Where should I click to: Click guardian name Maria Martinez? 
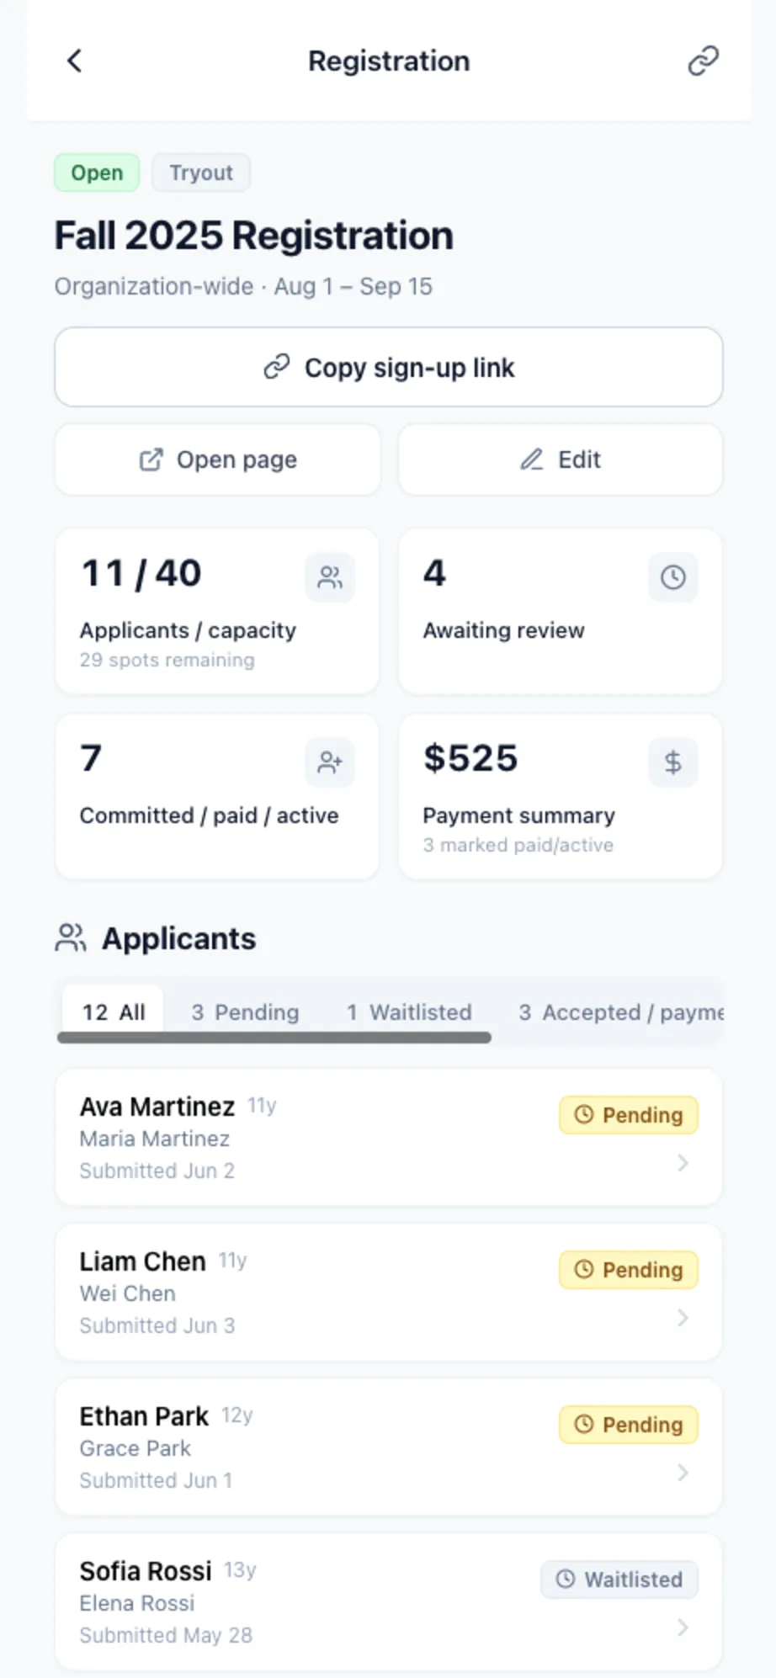(155, 1139)
